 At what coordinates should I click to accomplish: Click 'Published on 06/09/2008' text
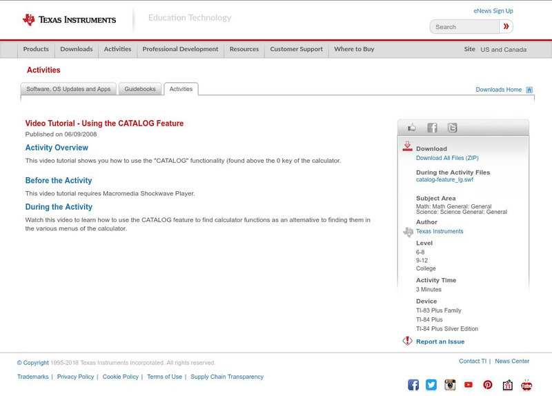point(61,134)
